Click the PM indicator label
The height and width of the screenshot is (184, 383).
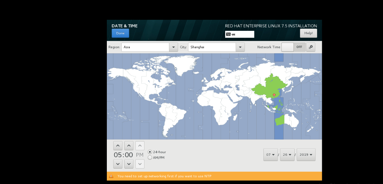click(140, 155)
